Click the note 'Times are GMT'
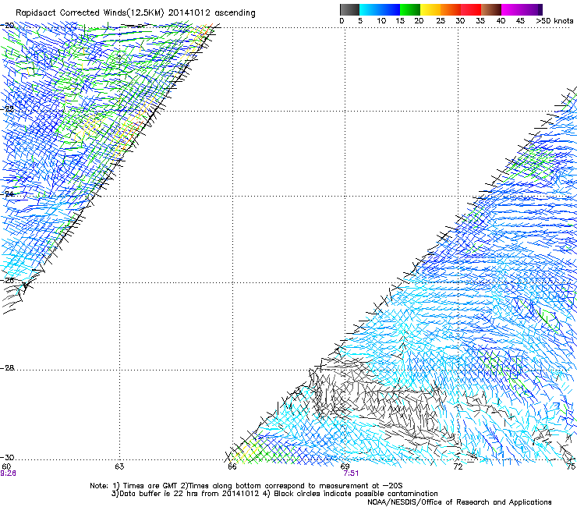577x507 pixels. pos(150,486)
